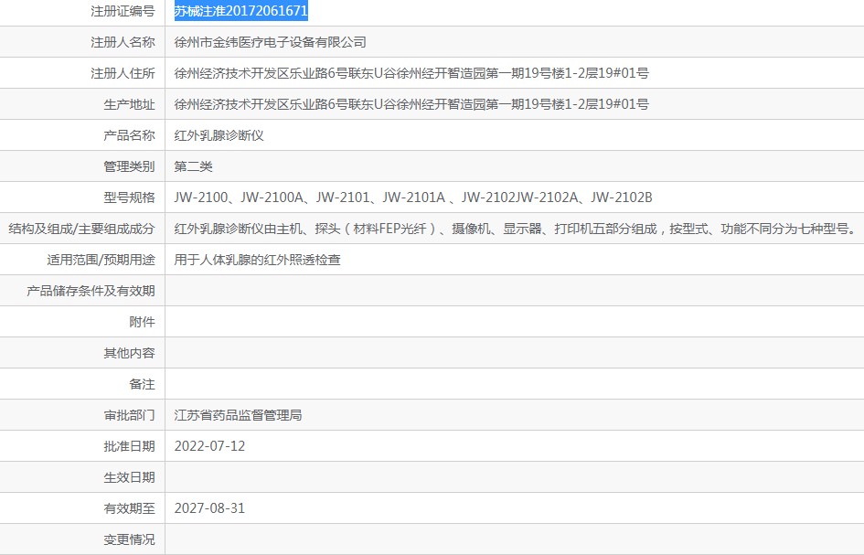Click the 注册人名称 label
This screenshot has height=555, width=864.
[123, 42]
